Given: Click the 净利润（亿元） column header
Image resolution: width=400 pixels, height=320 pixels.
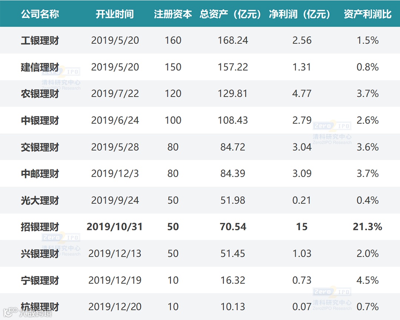Looking at the screenshot, I should [300, 14].
